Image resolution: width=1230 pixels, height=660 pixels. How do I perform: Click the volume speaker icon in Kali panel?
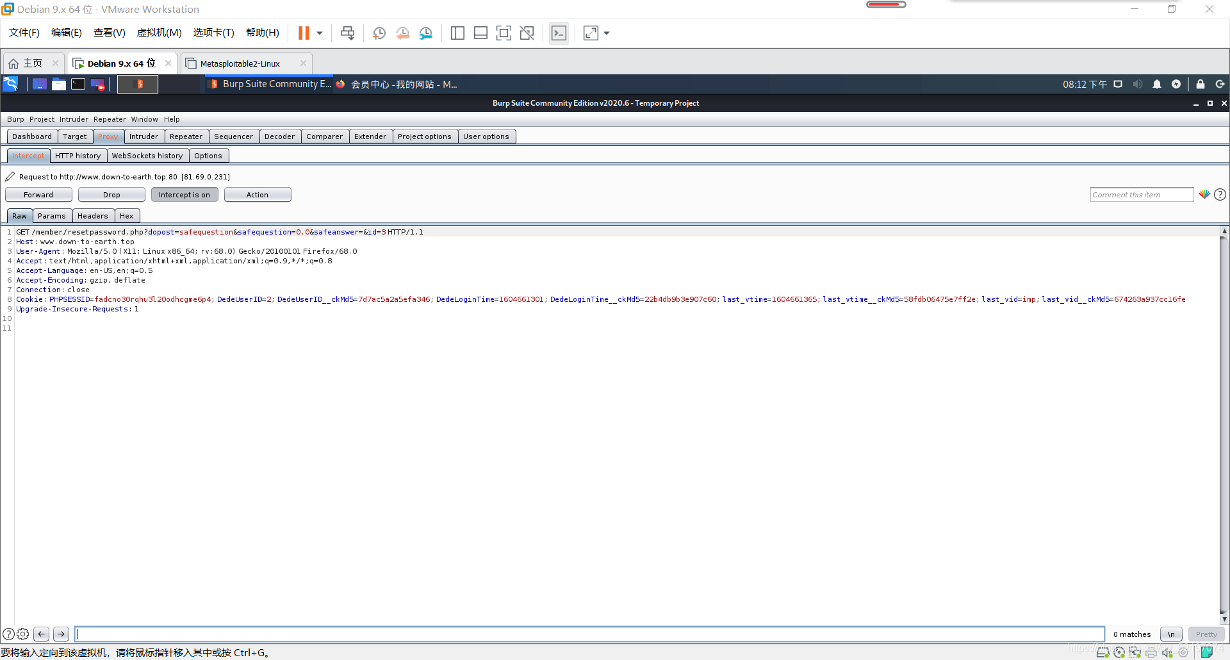tap(1138, 84)
